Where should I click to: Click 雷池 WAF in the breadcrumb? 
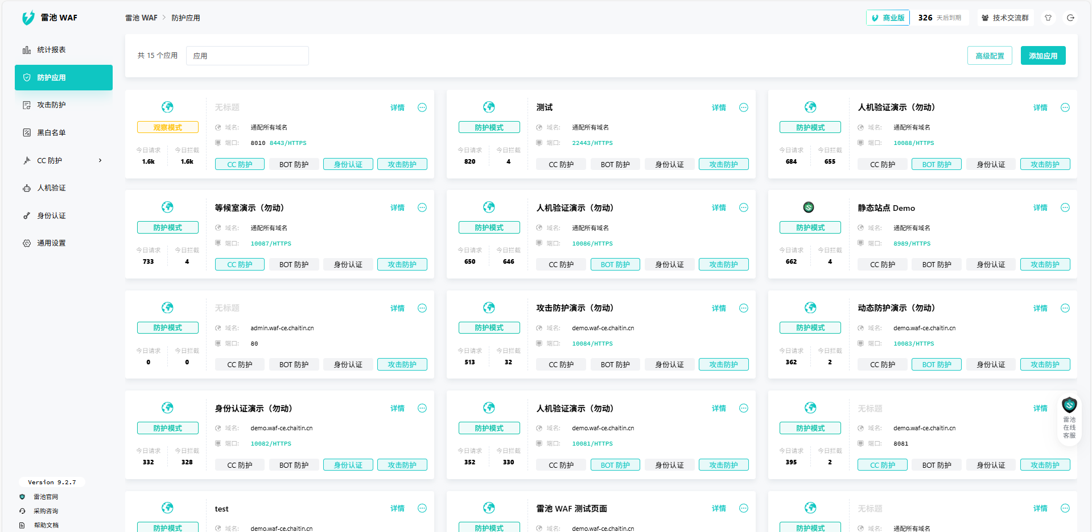141,18
